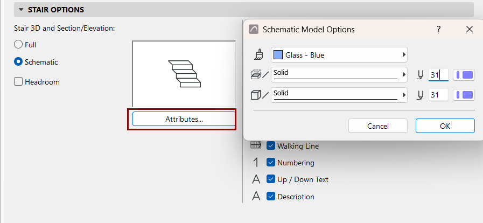The image size is (483, 223).
Task: Cancel the Schematic Model Options dialog
Action: [378, 126]
